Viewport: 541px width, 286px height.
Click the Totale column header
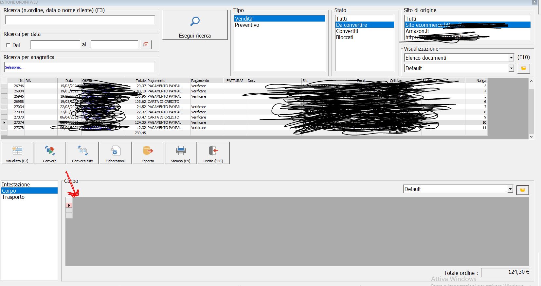click(136, 81)
